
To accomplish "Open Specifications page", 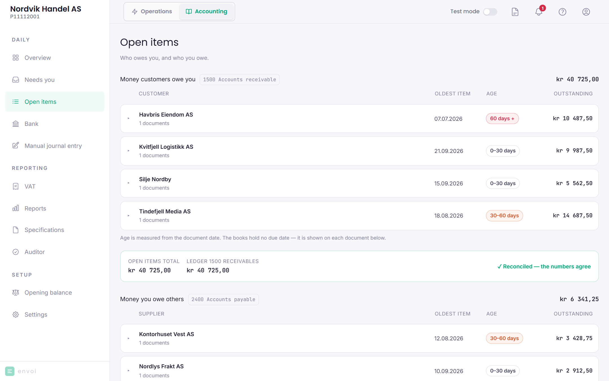I will pyautogui.click(x=55, y=230).
